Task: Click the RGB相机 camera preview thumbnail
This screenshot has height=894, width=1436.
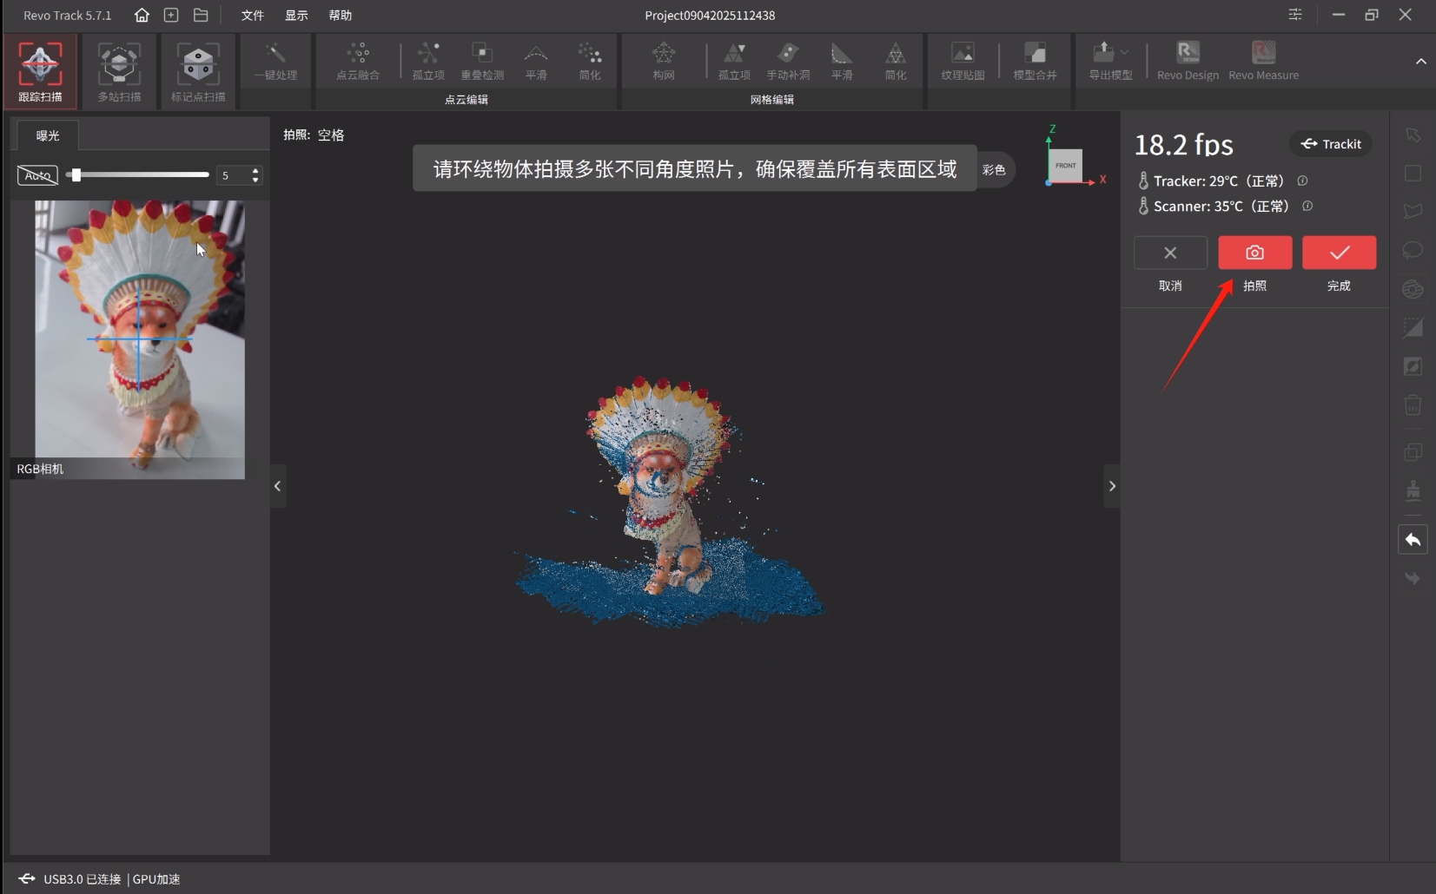Action: click(x=139, y=339)
